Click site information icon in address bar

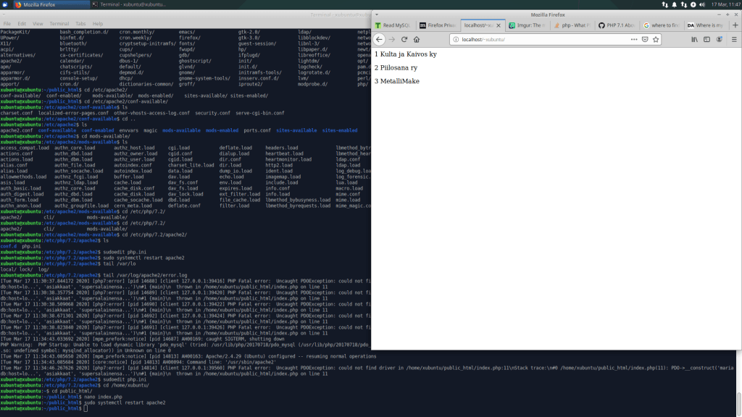coord(456,39)
